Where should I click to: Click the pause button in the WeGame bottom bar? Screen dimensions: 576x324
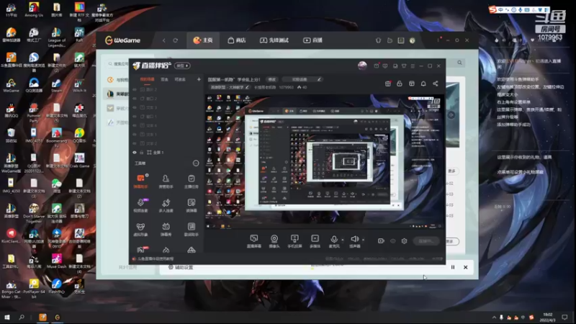pyautogui.click(x=453, y=267)
